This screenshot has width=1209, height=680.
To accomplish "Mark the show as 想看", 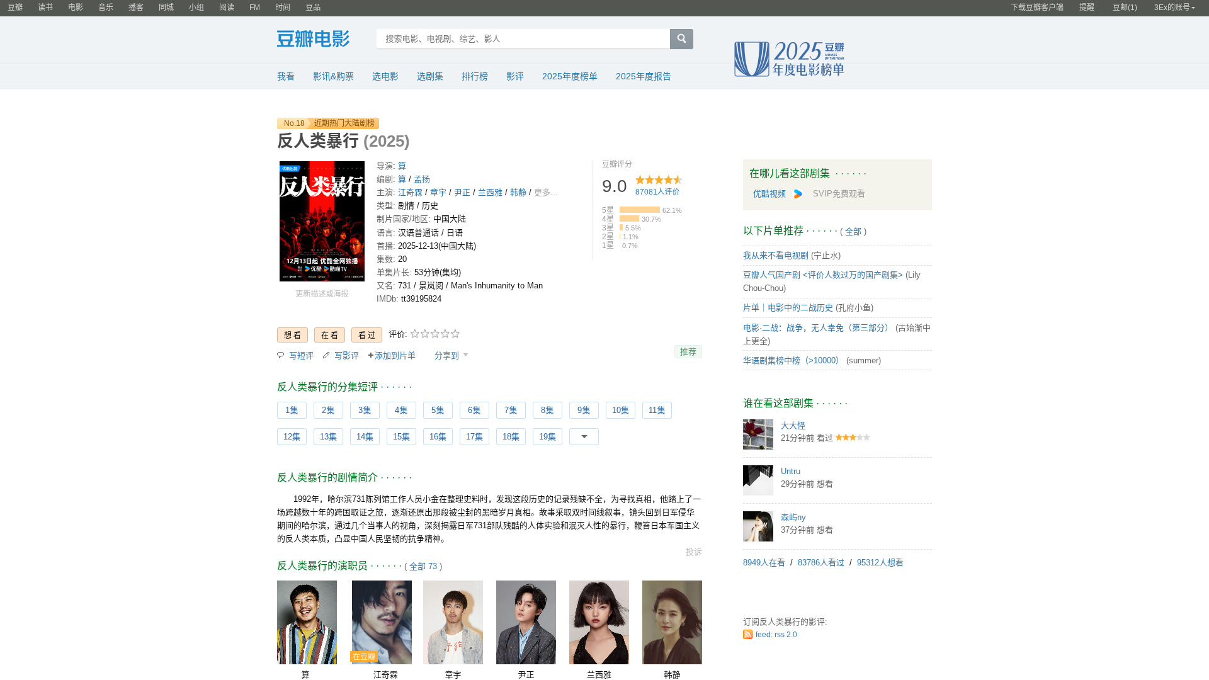I will click(292, 335).
